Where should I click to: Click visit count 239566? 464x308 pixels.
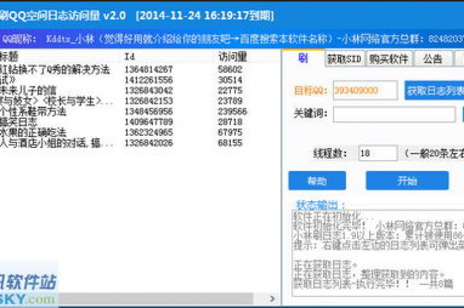coord(232,112)
